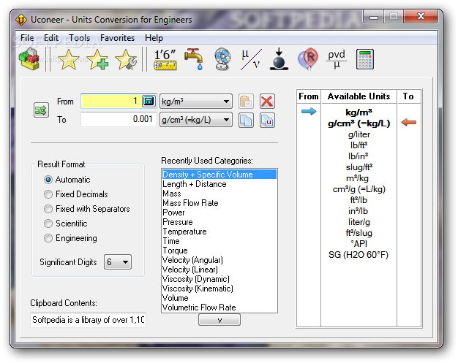This screenshot has width=458, height=363.
Task: Choose °API in Available Units
Action: click(359, 244)
